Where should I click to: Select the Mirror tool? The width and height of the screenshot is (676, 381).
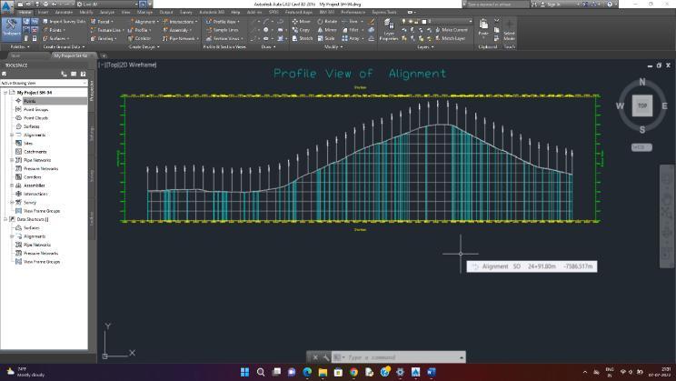(327, 30)
